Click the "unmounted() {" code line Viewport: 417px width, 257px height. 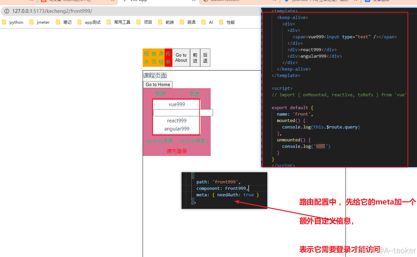(294, 140)
